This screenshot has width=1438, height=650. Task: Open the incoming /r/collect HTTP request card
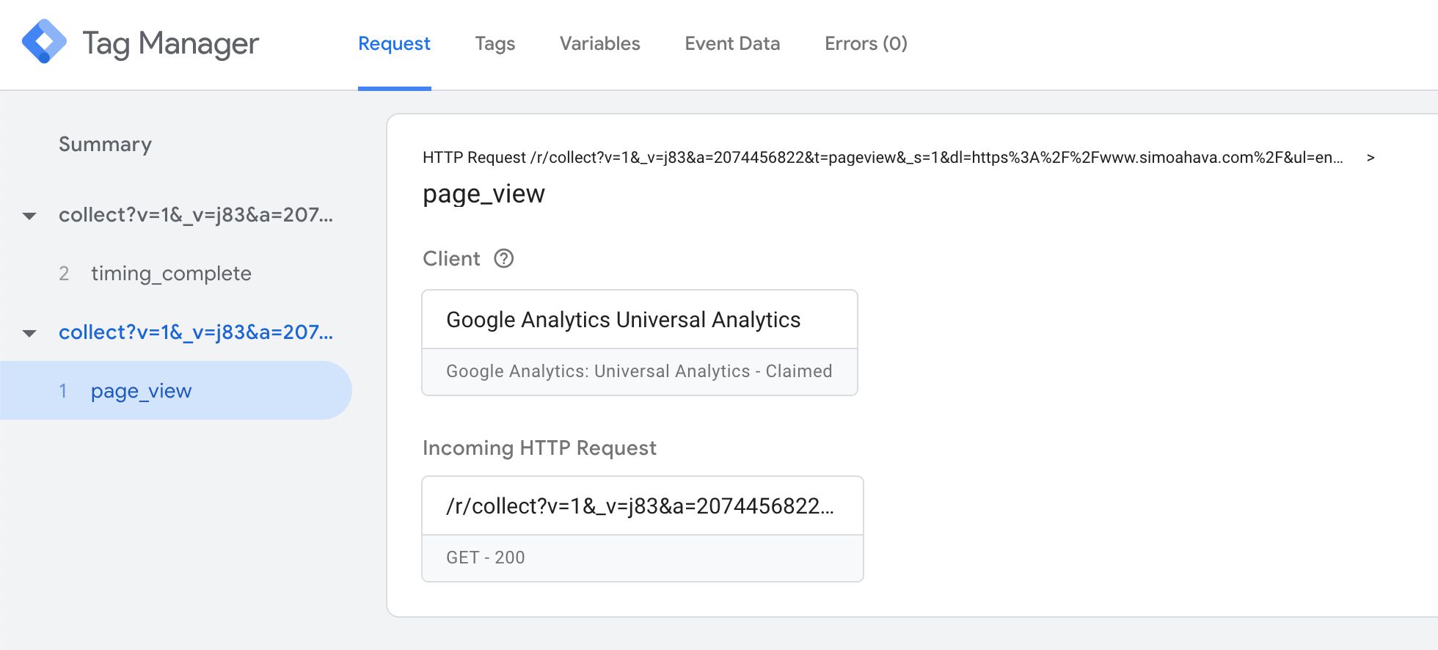pos(643,529)
